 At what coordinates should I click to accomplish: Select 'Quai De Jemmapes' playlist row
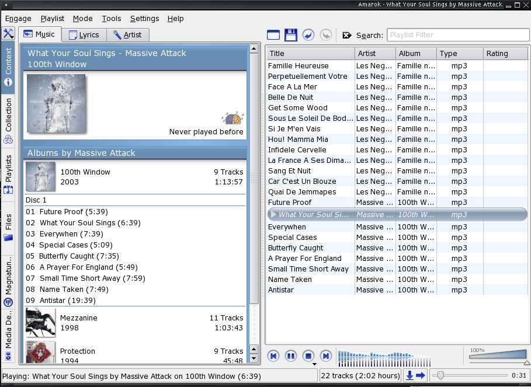click(397, 192)
